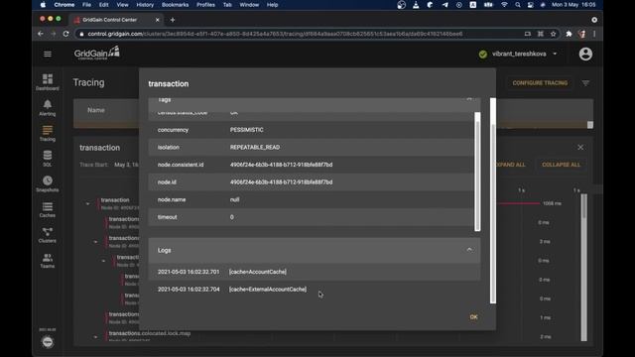Open Snapshots in the sidebar
Screen dimensions: 635x357
coord(48,183)
